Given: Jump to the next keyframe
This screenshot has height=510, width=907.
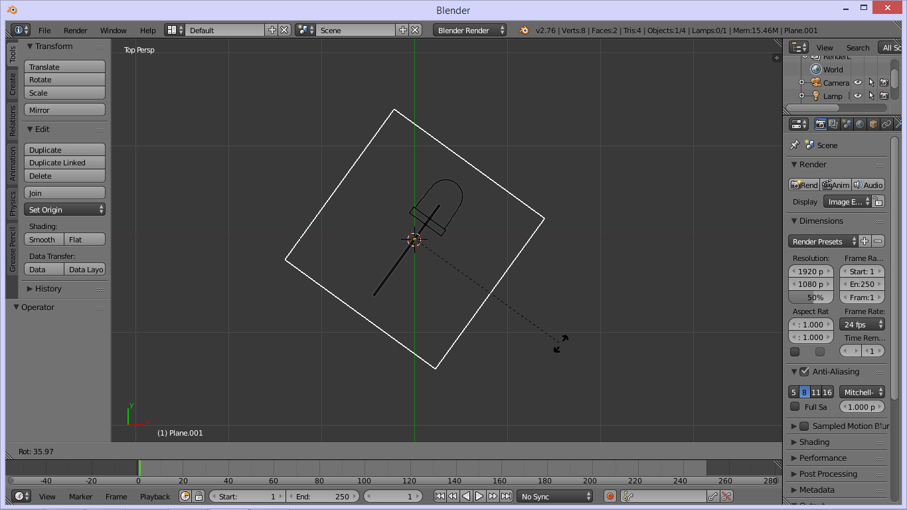Looking at the screenshot, I should pyautogui.click(x=493, y=496).
